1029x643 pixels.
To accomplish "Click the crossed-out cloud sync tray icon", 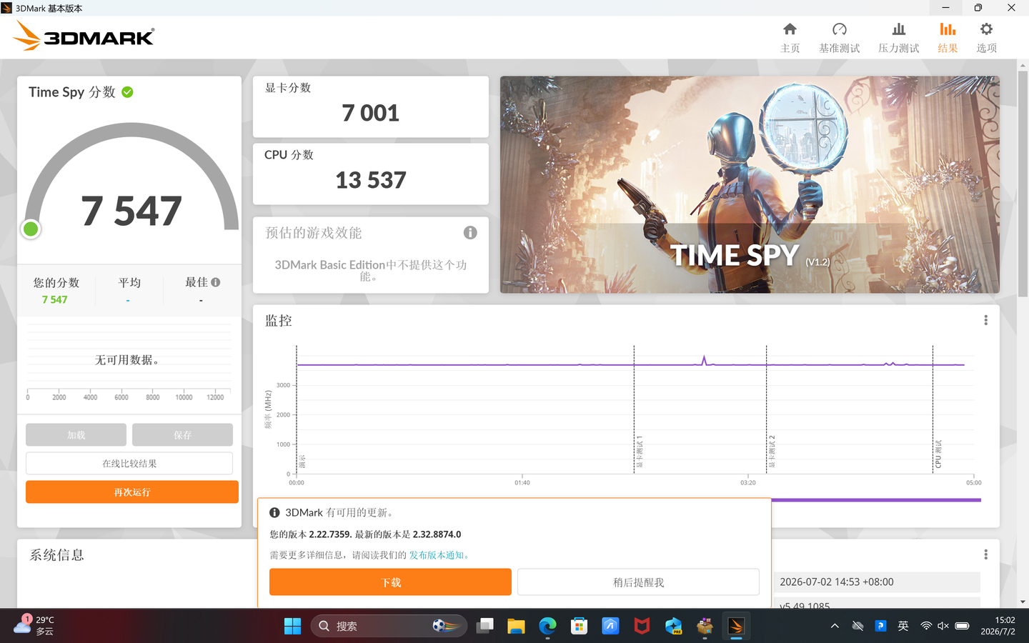I will pos(857,626).
